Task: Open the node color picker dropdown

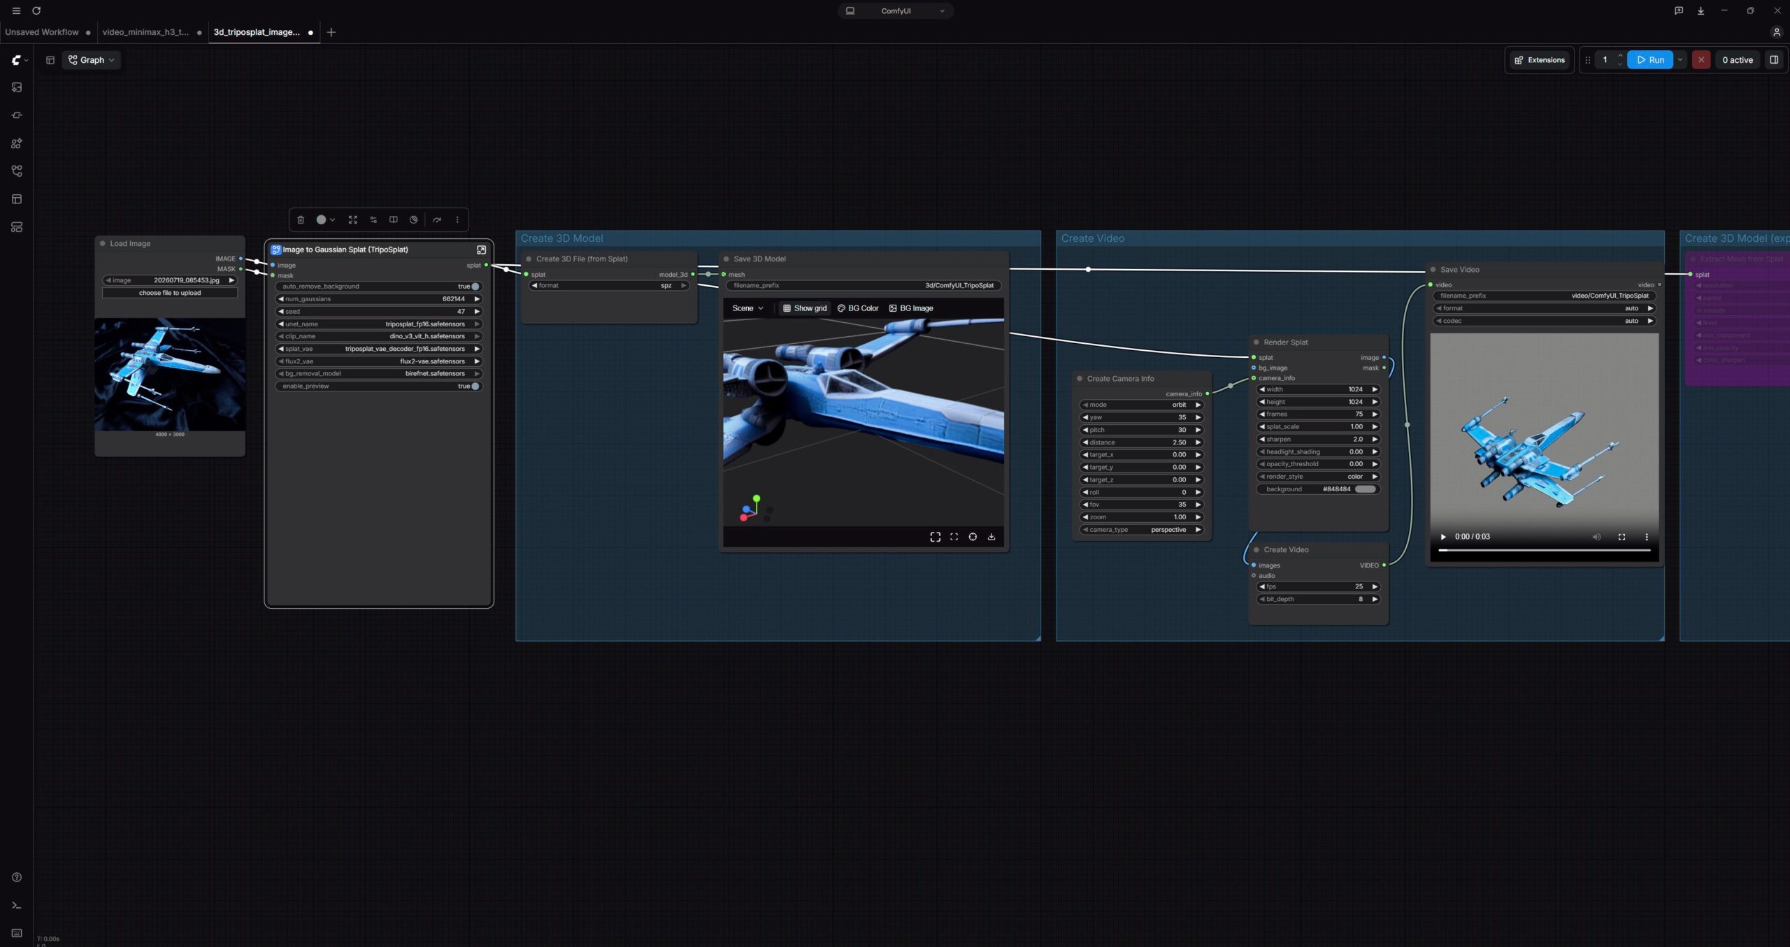Action: coord(325,219)
